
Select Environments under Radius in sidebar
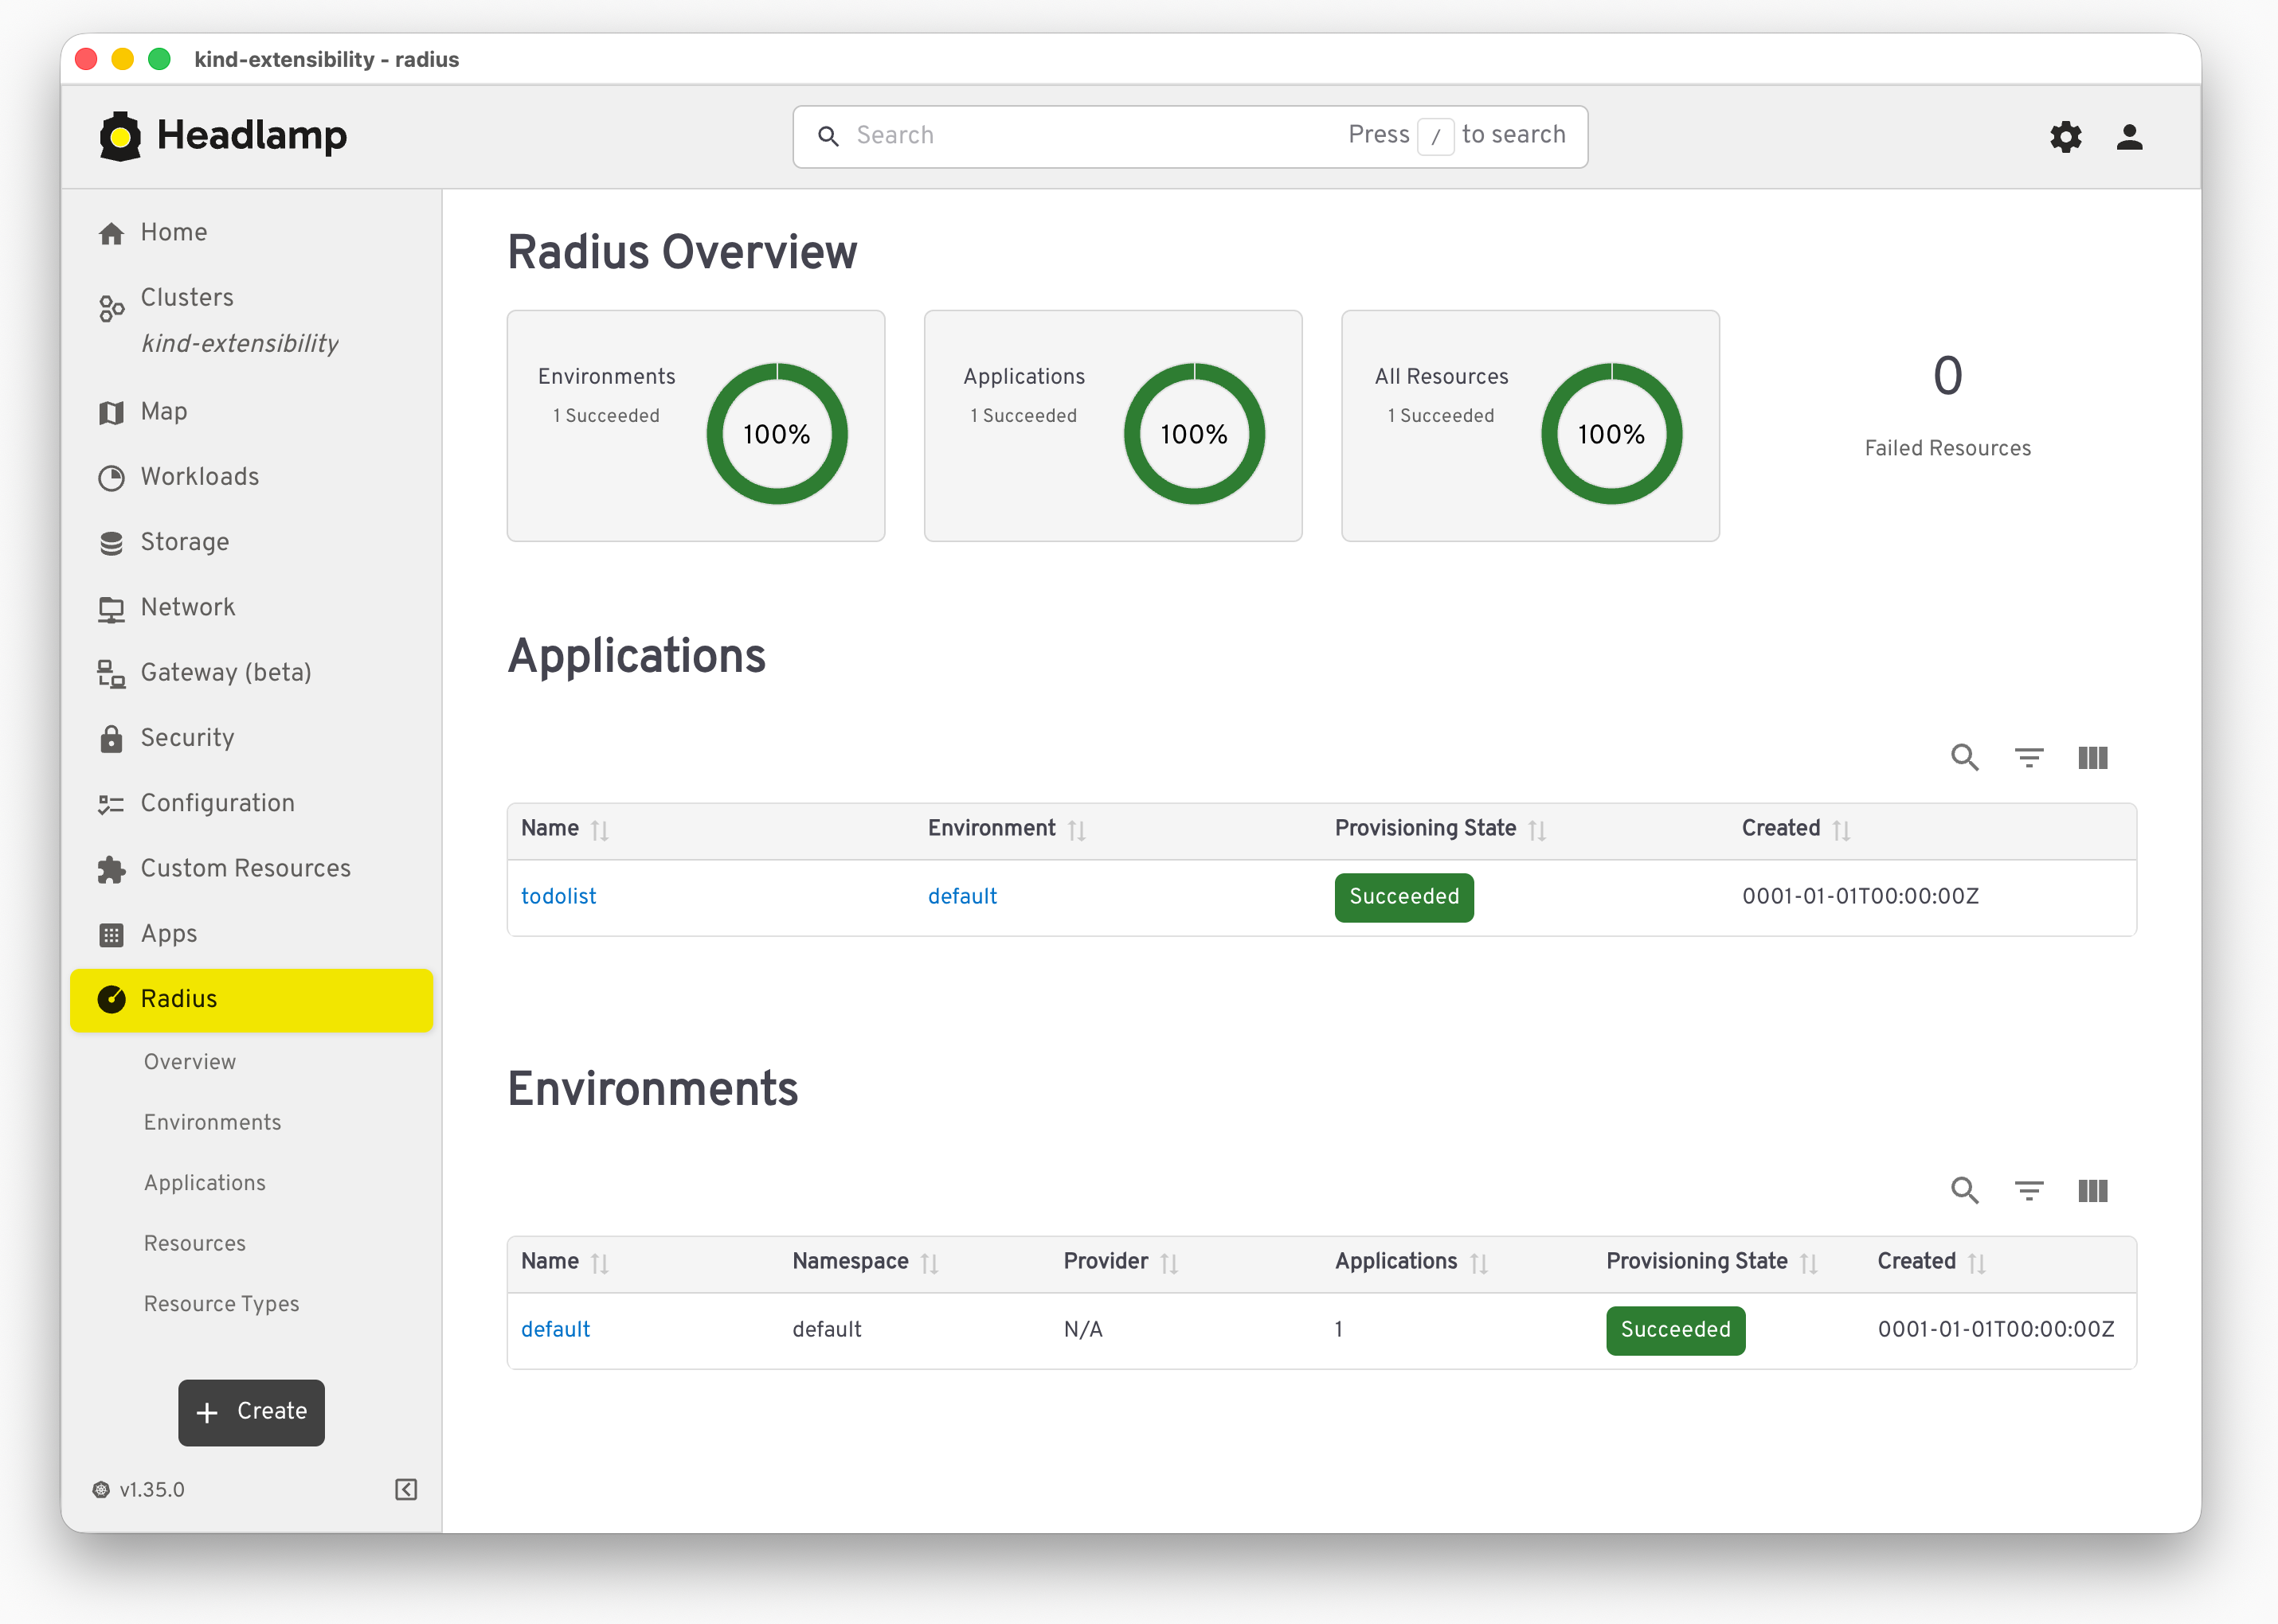212,1122
